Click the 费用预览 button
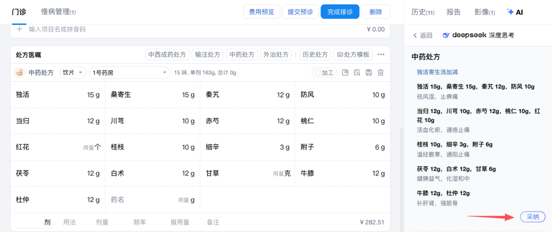The width and height of the screenshot is (552, 232). [x=262, y=12]
